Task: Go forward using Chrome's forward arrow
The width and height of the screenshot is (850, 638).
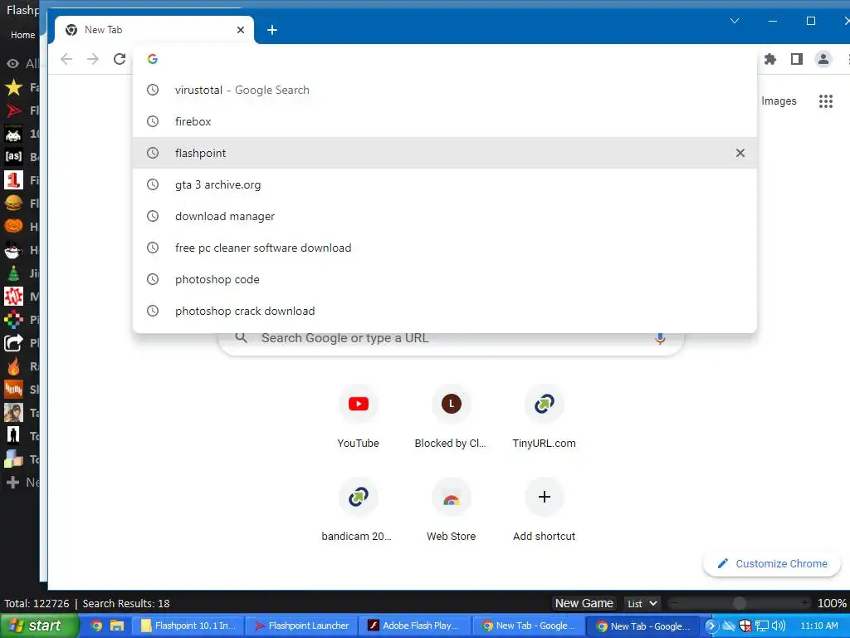Action: point(93,59)
